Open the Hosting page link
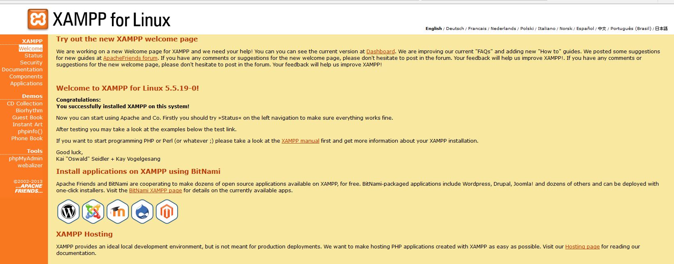Image resolution: width=674 pixels, height=264 pixels. [583, 246]
